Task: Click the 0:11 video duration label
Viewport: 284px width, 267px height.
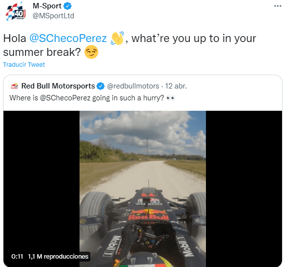Action: coord(17,257)
